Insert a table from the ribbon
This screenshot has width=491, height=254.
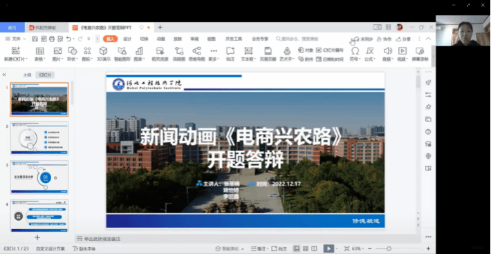click(x=40, y=54)
